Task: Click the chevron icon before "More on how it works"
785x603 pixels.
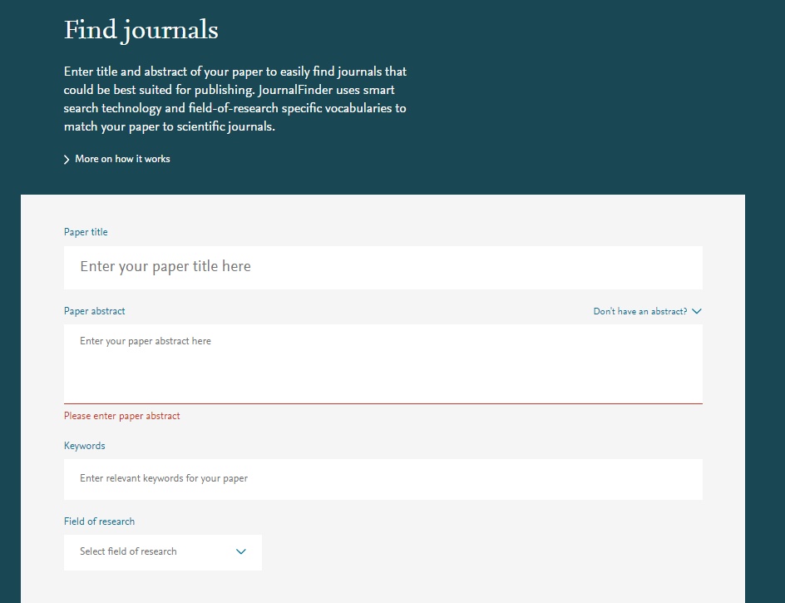Action: pyautogui.click(x=67, y=160)
